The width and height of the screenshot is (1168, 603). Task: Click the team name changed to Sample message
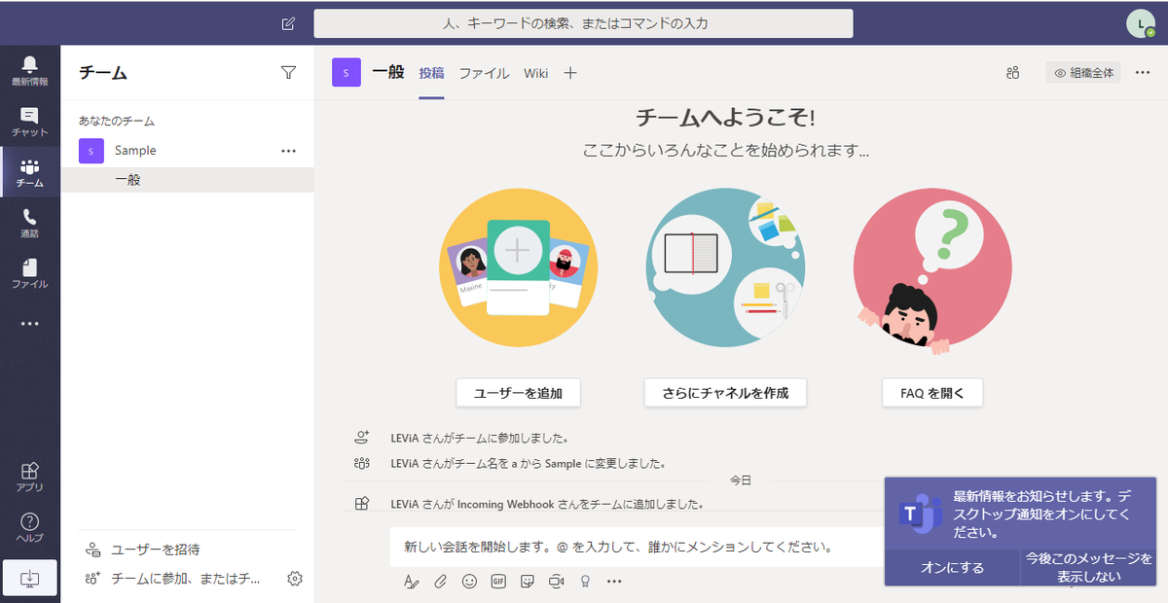[x=528, y=464]
